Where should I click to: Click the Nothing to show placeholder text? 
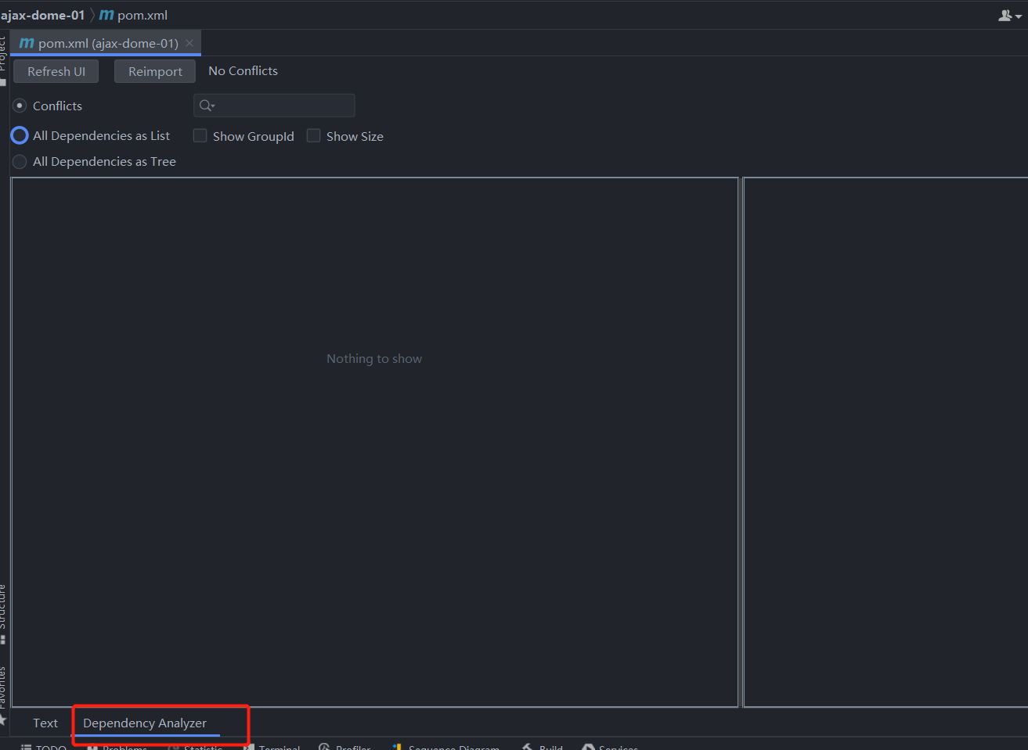pos(374,359)
